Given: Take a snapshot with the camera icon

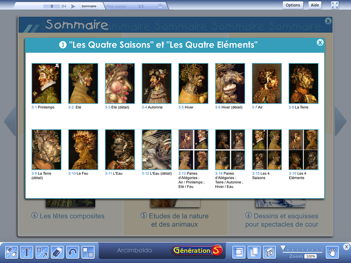Looking at the screenshot, I should tap(269, 252).
